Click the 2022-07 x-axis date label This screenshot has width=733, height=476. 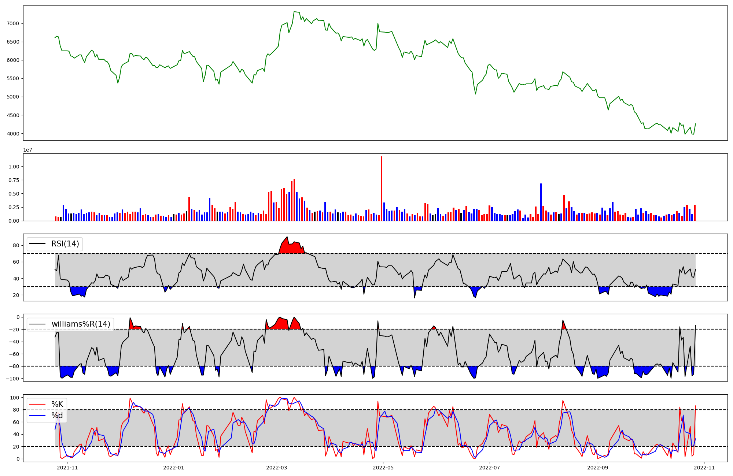[490, 468]
